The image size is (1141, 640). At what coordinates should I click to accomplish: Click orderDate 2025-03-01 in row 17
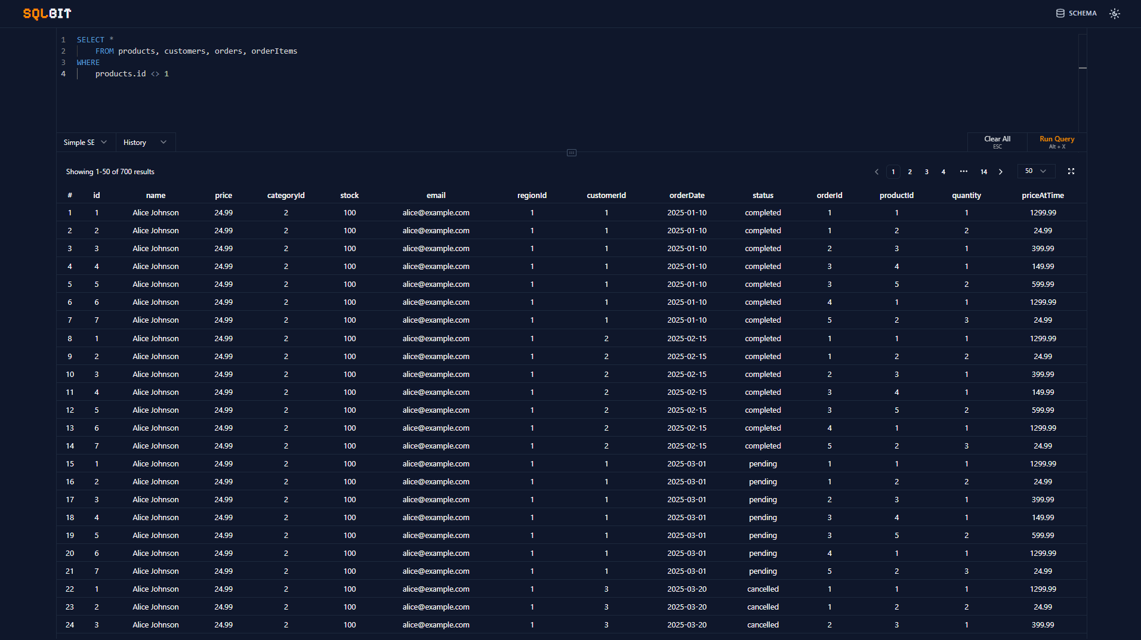(x=687, y=500)
